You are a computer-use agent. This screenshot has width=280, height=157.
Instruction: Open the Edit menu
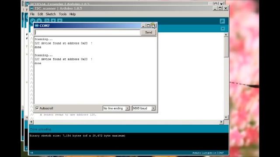[40, 14]
